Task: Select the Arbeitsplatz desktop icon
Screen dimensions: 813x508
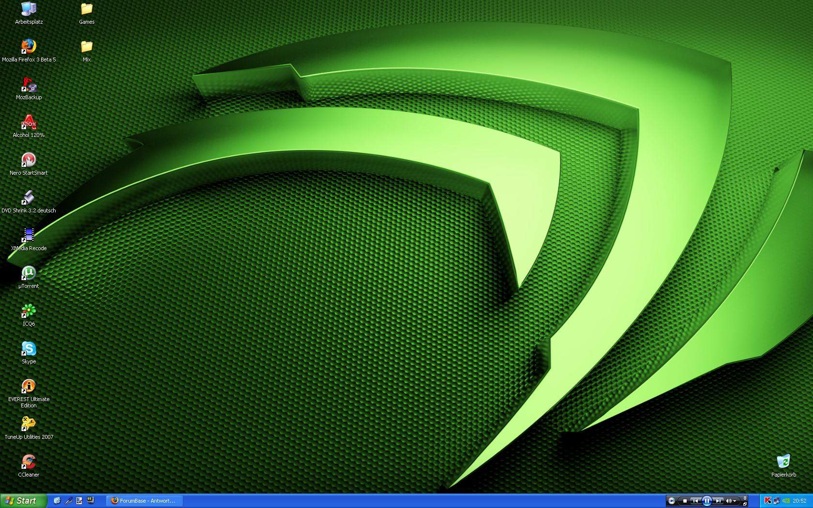Action: tap(29, 13)
